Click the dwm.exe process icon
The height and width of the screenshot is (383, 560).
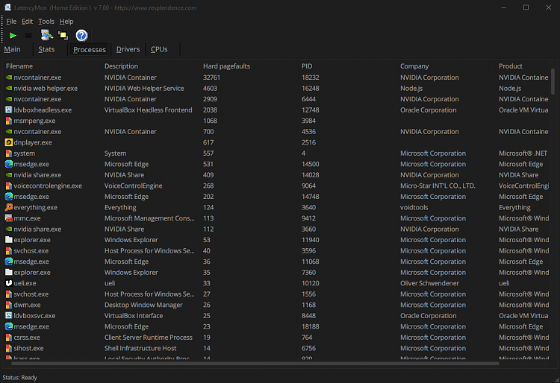coord(8,305)
